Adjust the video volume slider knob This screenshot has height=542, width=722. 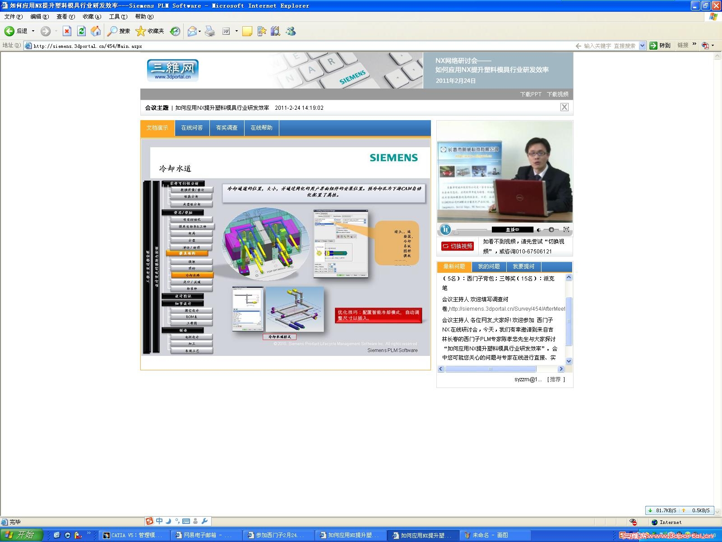click(551, 230)
